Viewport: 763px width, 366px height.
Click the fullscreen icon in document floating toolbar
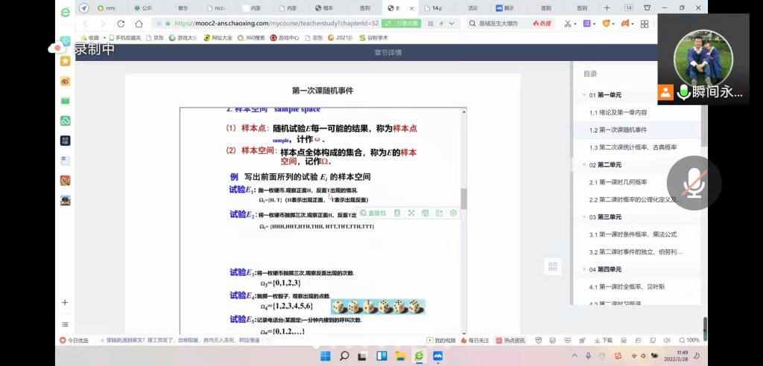(x=411, y=213)
